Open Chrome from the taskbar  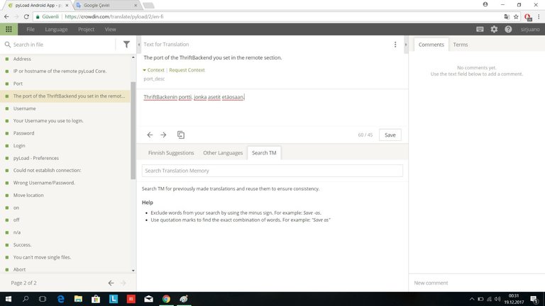pyautogui.click(x=166, y=299)
